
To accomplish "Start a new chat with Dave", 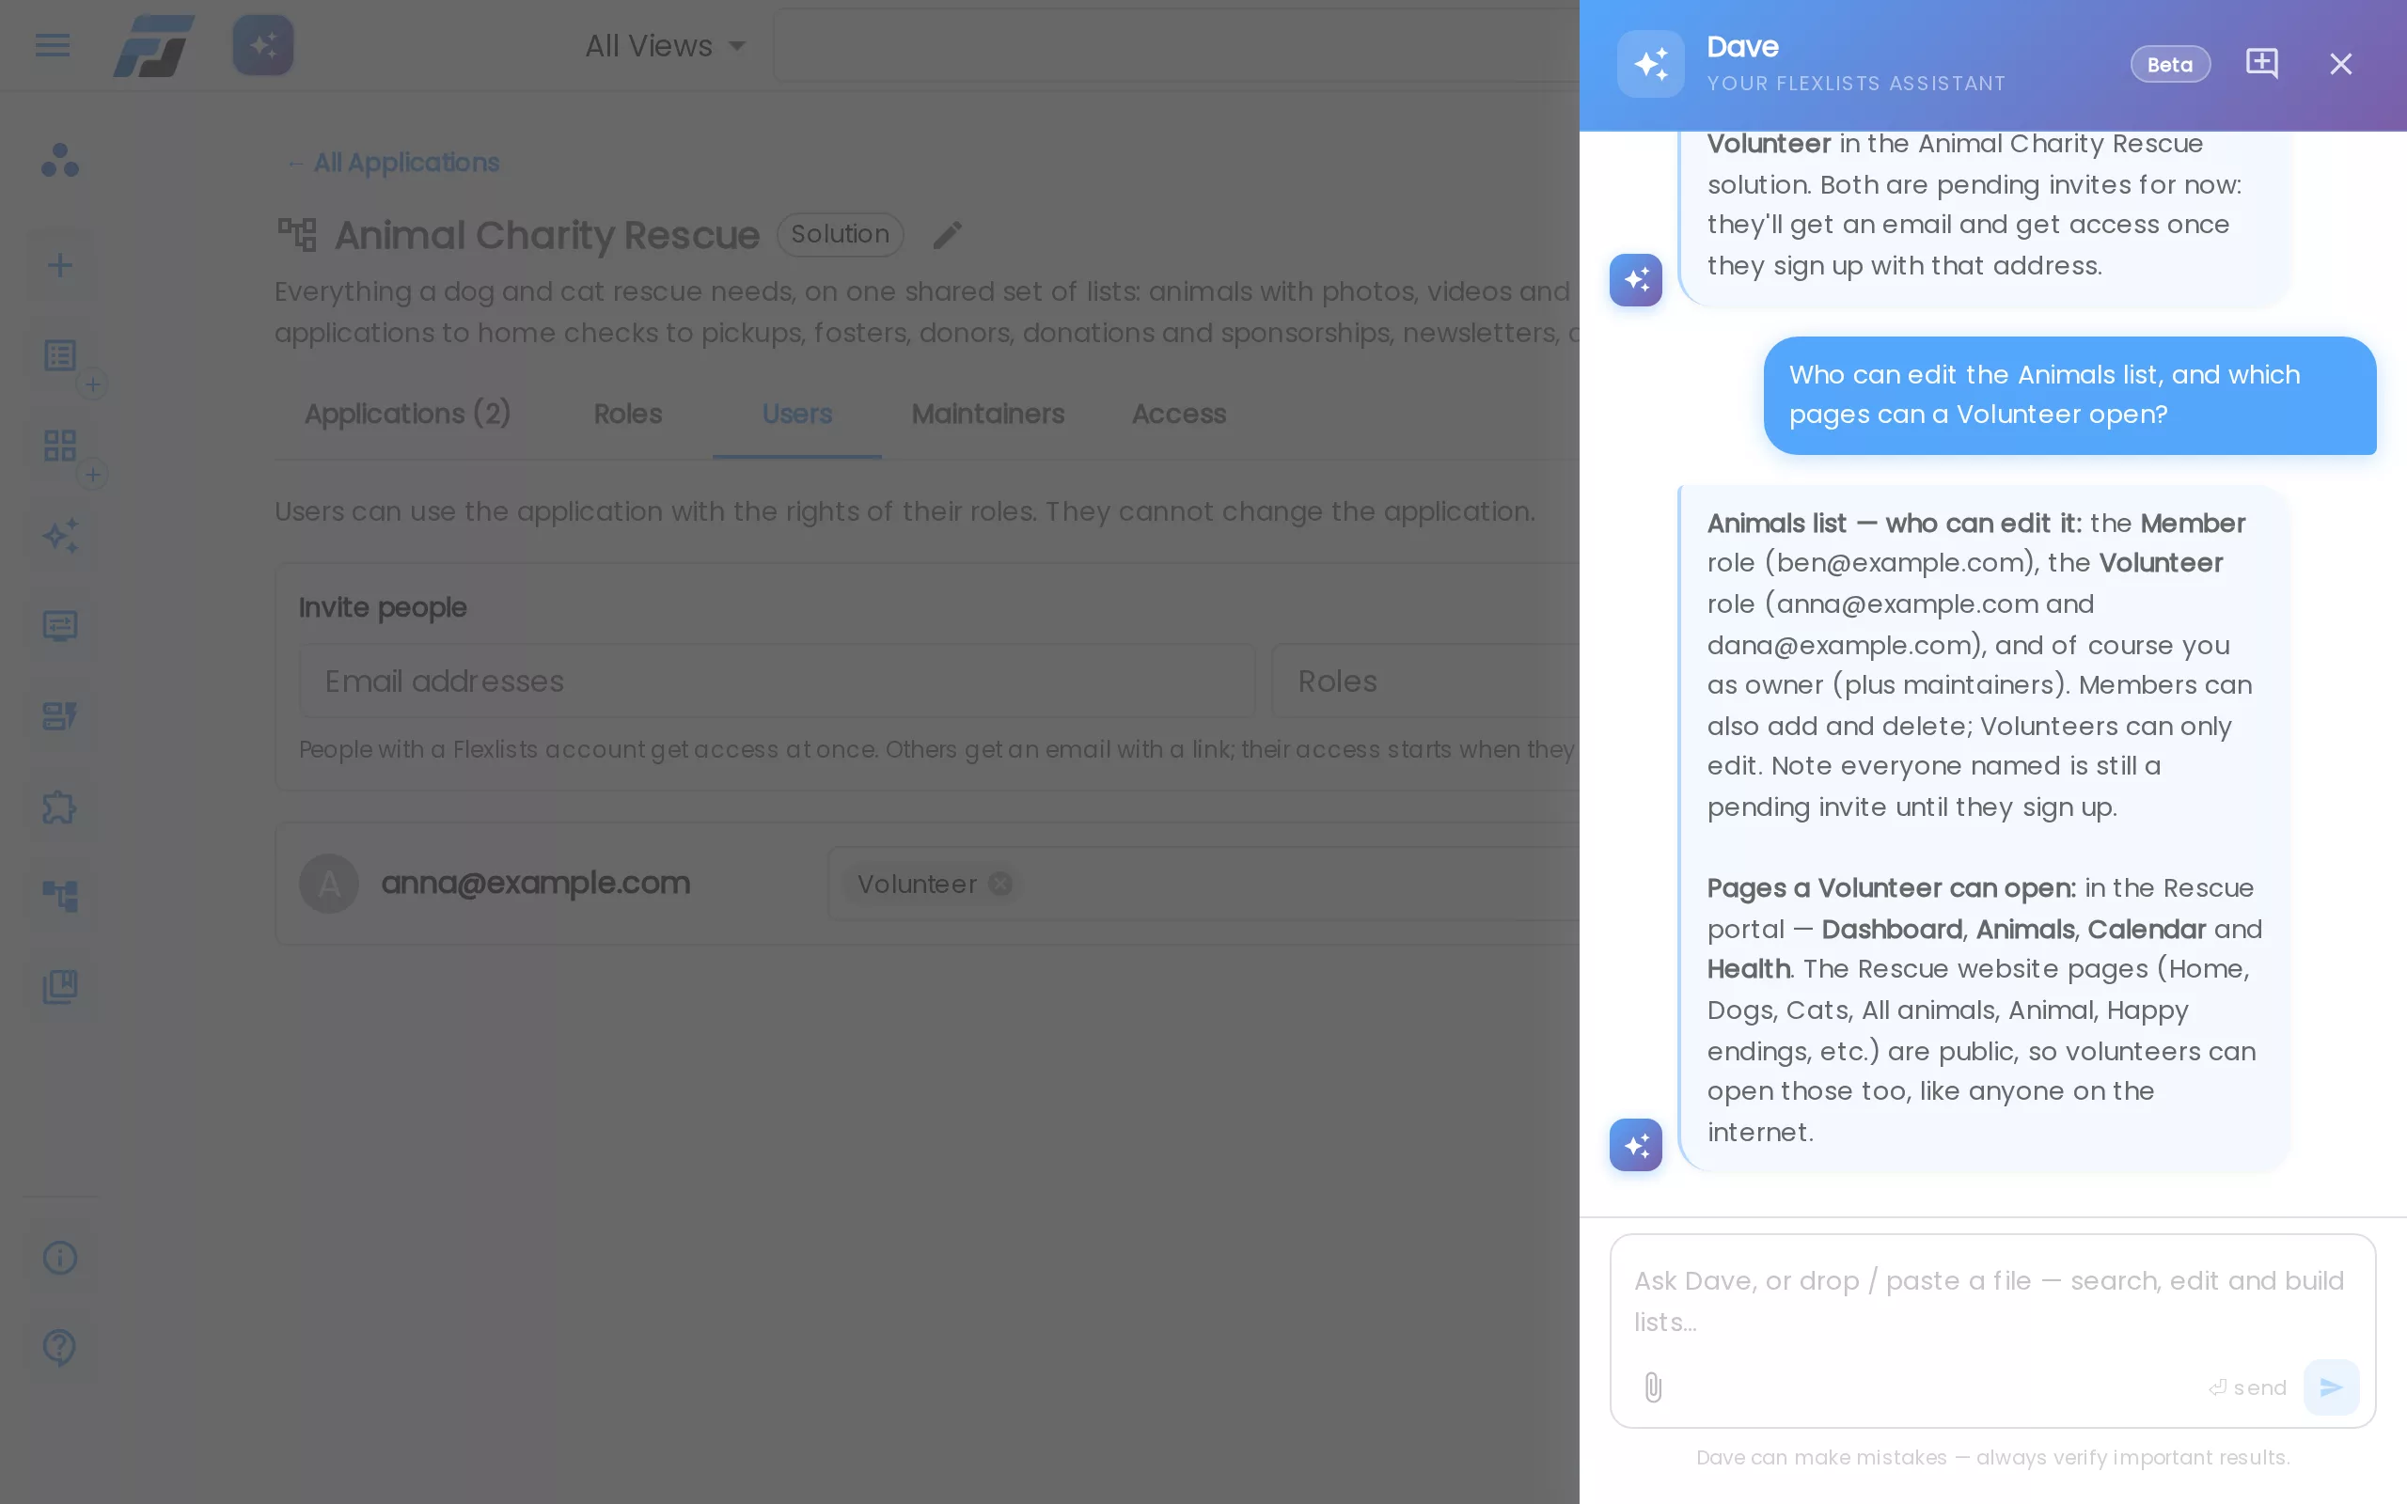I will [x=2262, y=64].
